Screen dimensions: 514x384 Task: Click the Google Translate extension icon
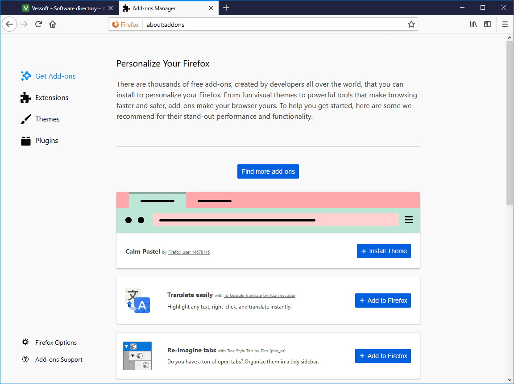tap(138, 301)
